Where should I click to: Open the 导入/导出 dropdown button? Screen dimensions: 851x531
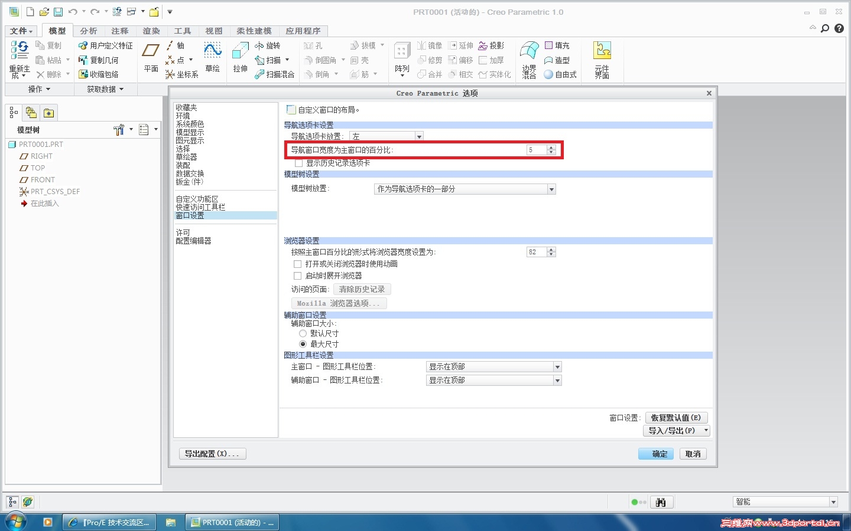(676, 431)
